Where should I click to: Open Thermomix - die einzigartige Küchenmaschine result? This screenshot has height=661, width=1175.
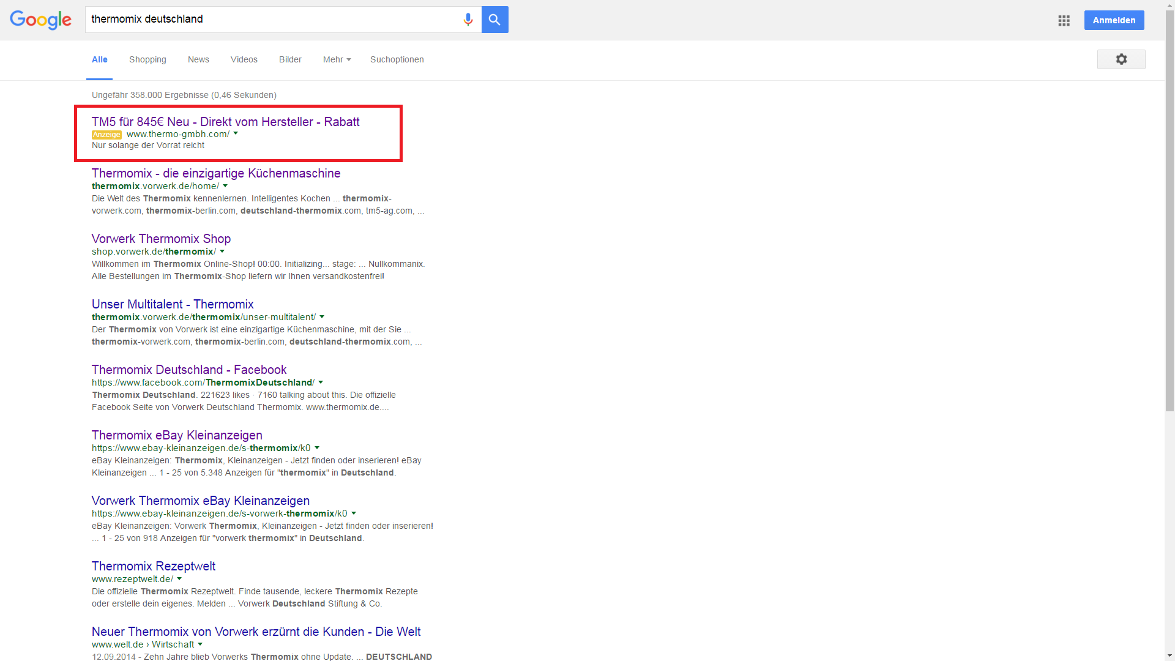(216, 173)
